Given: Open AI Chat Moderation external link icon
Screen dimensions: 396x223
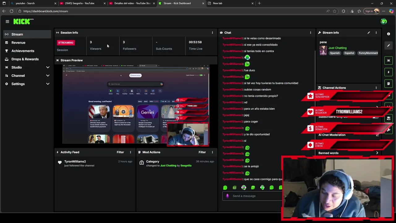Looking at the screenshot, I should coord(377,135).
